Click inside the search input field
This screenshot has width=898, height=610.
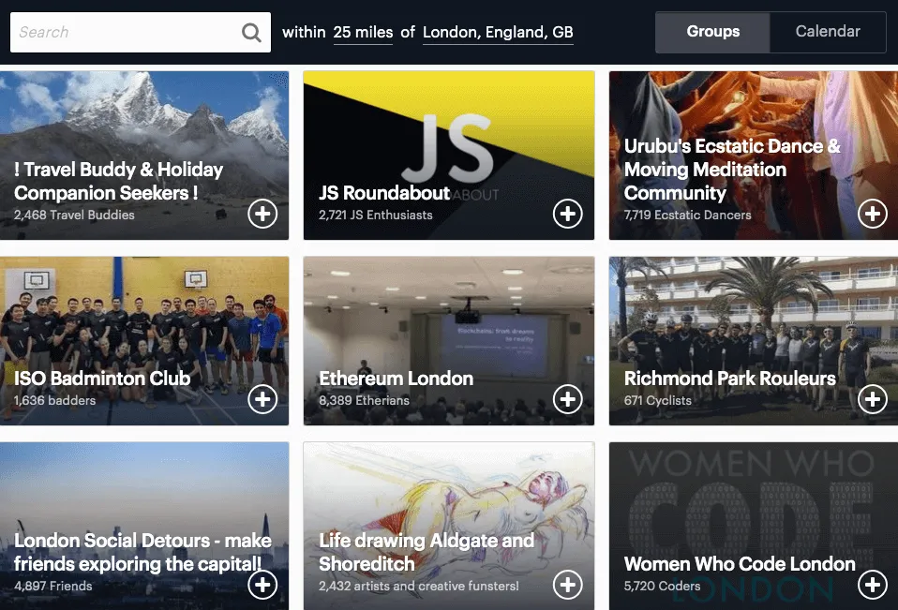click(122, 31)
